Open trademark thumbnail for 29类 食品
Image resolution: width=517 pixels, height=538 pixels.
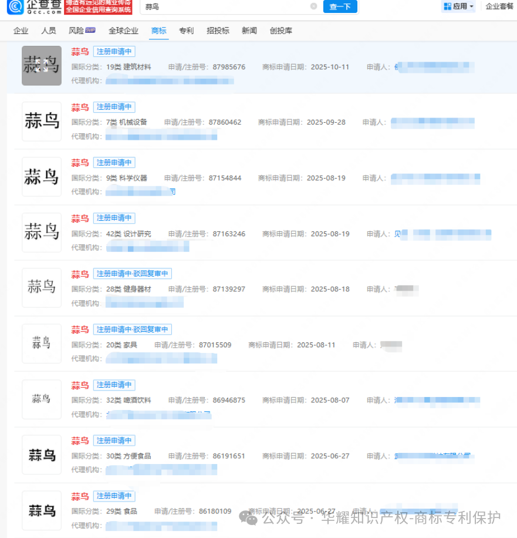(x=42, y=510)
